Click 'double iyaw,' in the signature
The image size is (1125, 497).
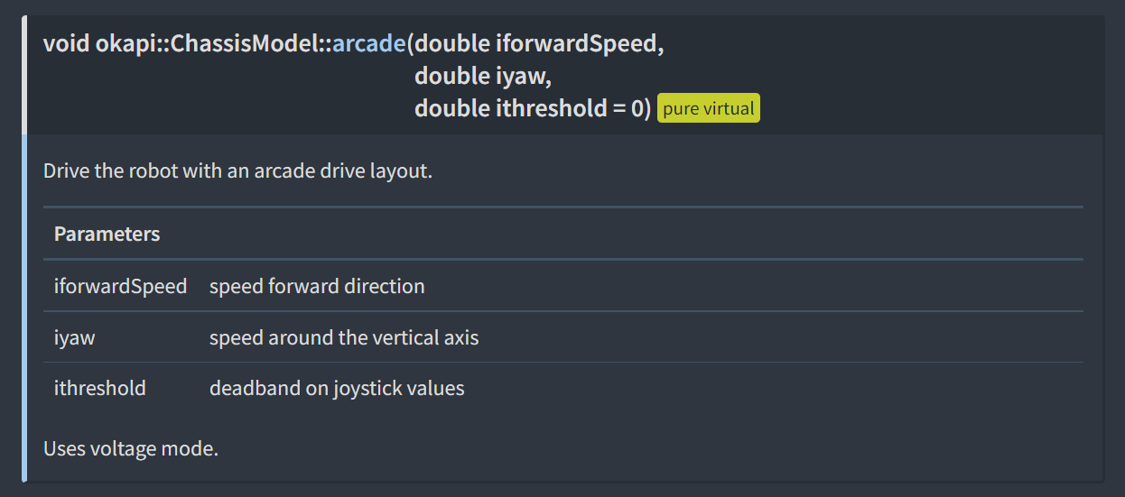[483, 77]
